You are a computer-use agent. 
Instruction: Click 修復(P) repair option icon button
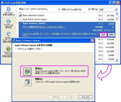pyautogui.click(x=27, y=71)
